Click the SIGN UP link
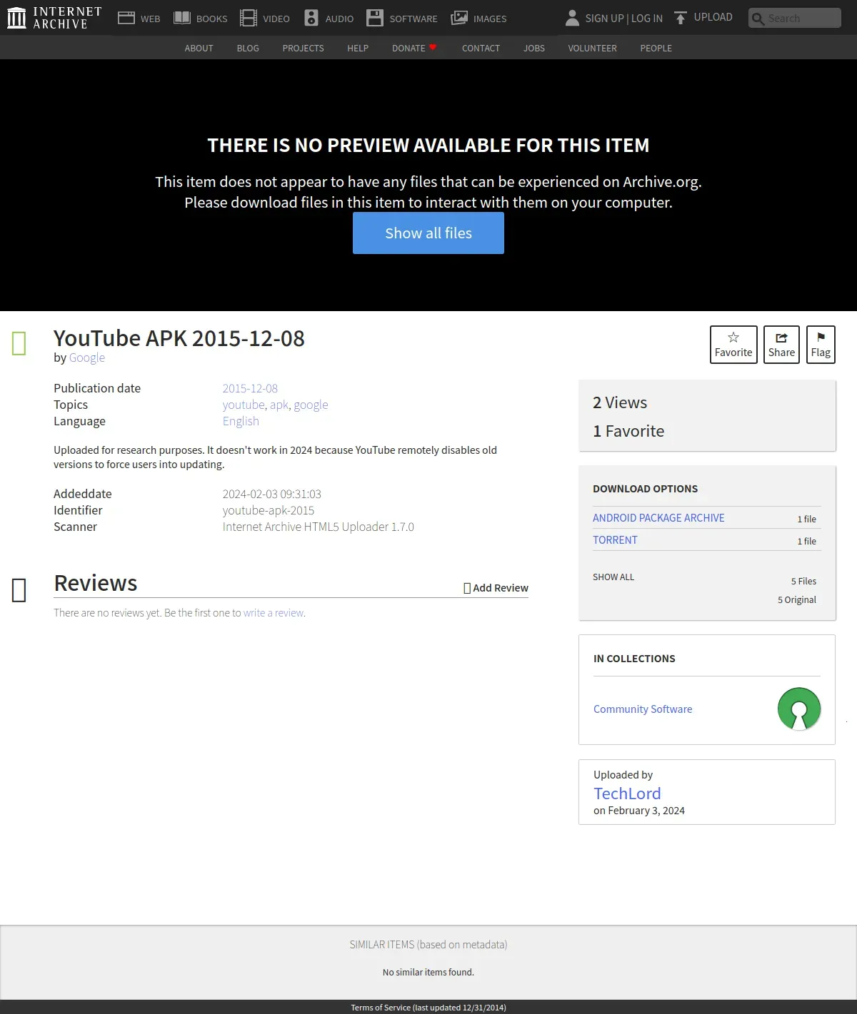This screenshot has height=1014, width=857. pos(604,19)
